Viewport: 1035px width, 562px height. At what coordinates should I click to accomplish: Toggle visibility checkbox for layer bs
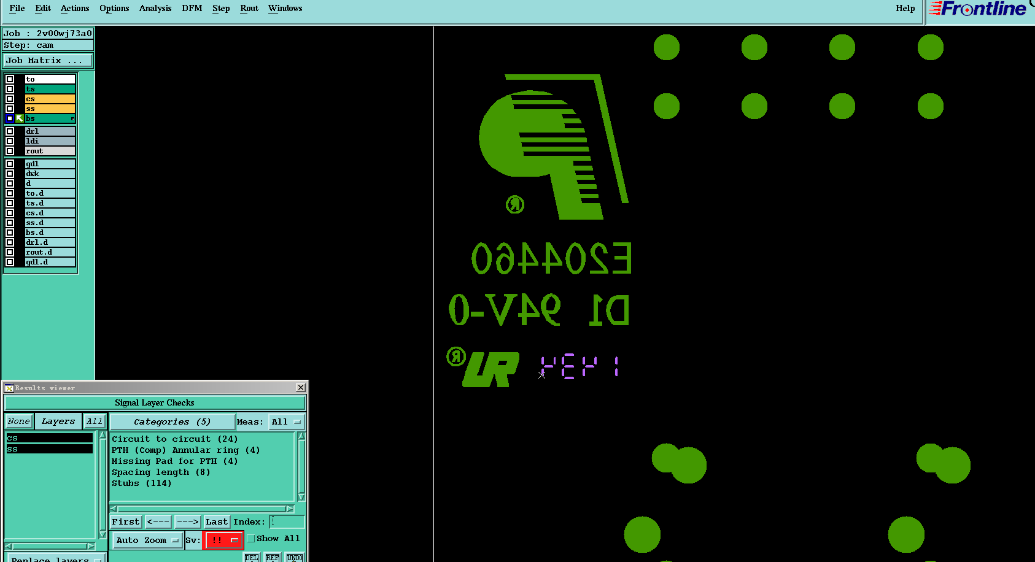click(x=10, y=118)
